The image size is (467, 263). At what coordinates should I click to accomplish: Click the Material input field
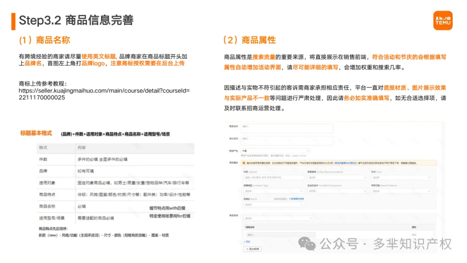273,177
